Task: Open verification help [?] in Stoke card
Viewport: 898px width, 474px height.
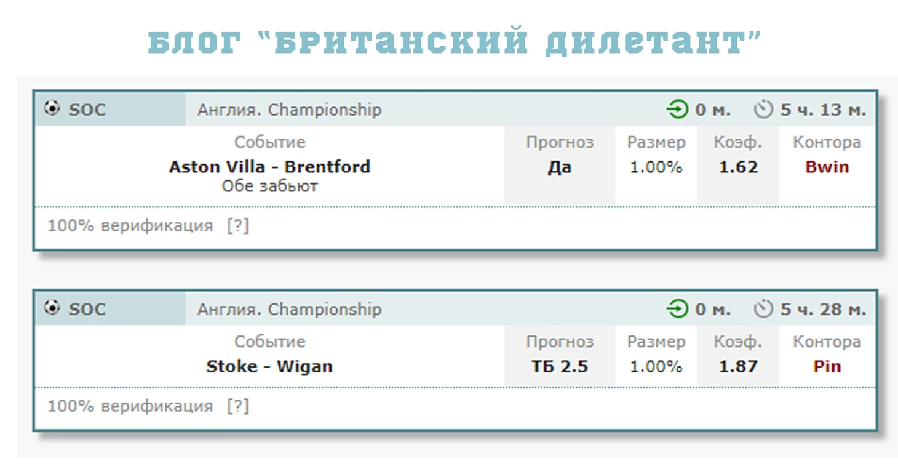Action: click(238, 406)
